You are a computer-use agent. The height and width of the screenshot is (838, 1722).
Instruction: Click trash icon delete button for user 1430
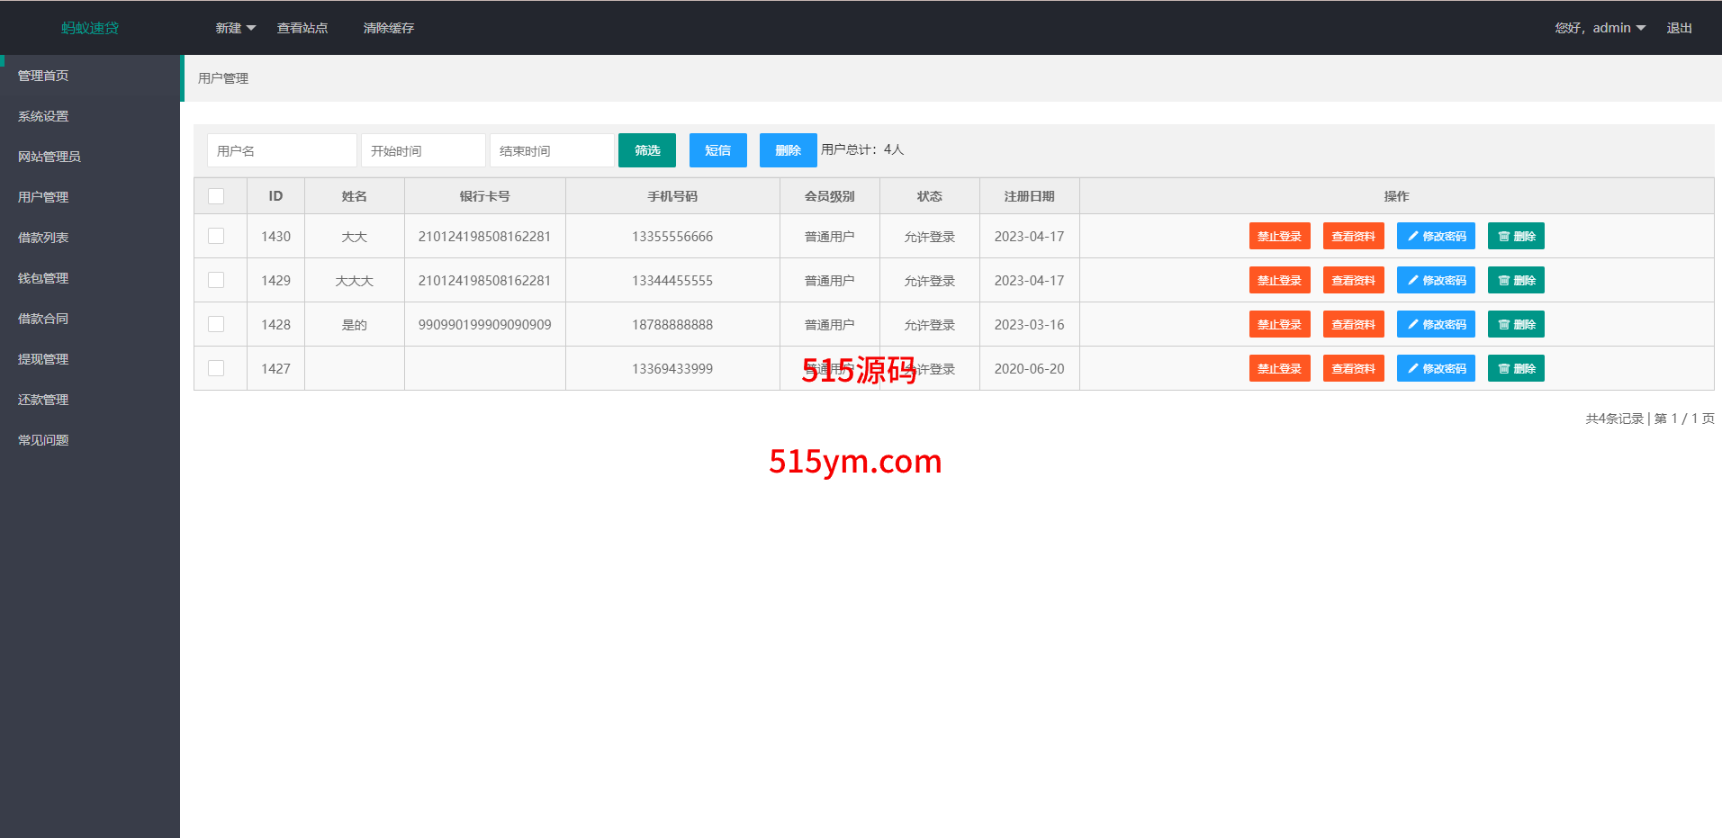pyautogui.click(x=1504, y=237)
